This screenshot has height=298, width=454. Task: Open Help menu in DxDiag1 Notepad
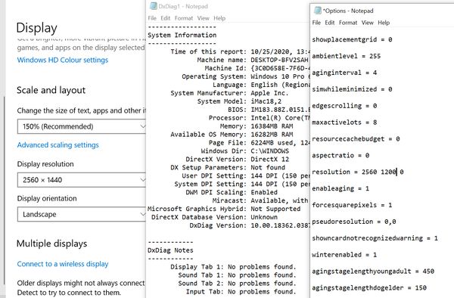(x=219, y=18)
